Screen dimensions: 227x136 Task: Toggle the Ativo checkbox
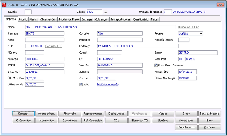(x=81, y=85)
